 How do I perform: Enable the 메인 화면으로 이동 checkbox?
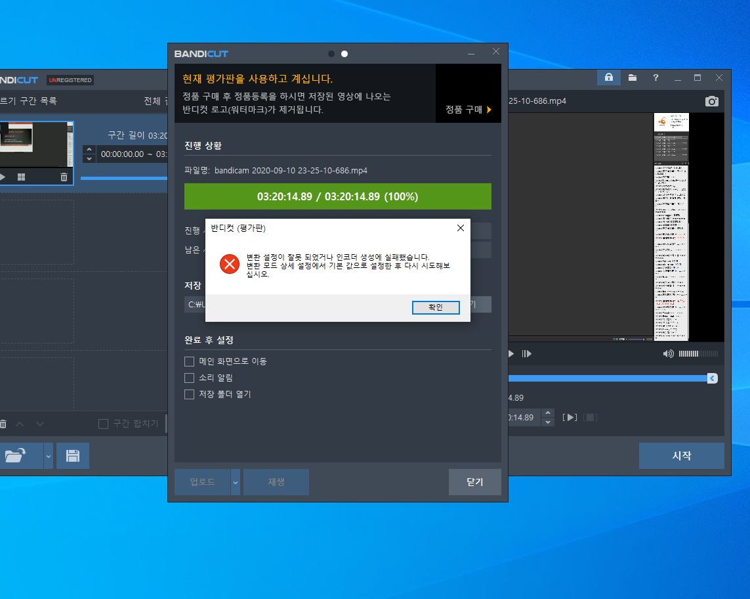click(190, 361)
